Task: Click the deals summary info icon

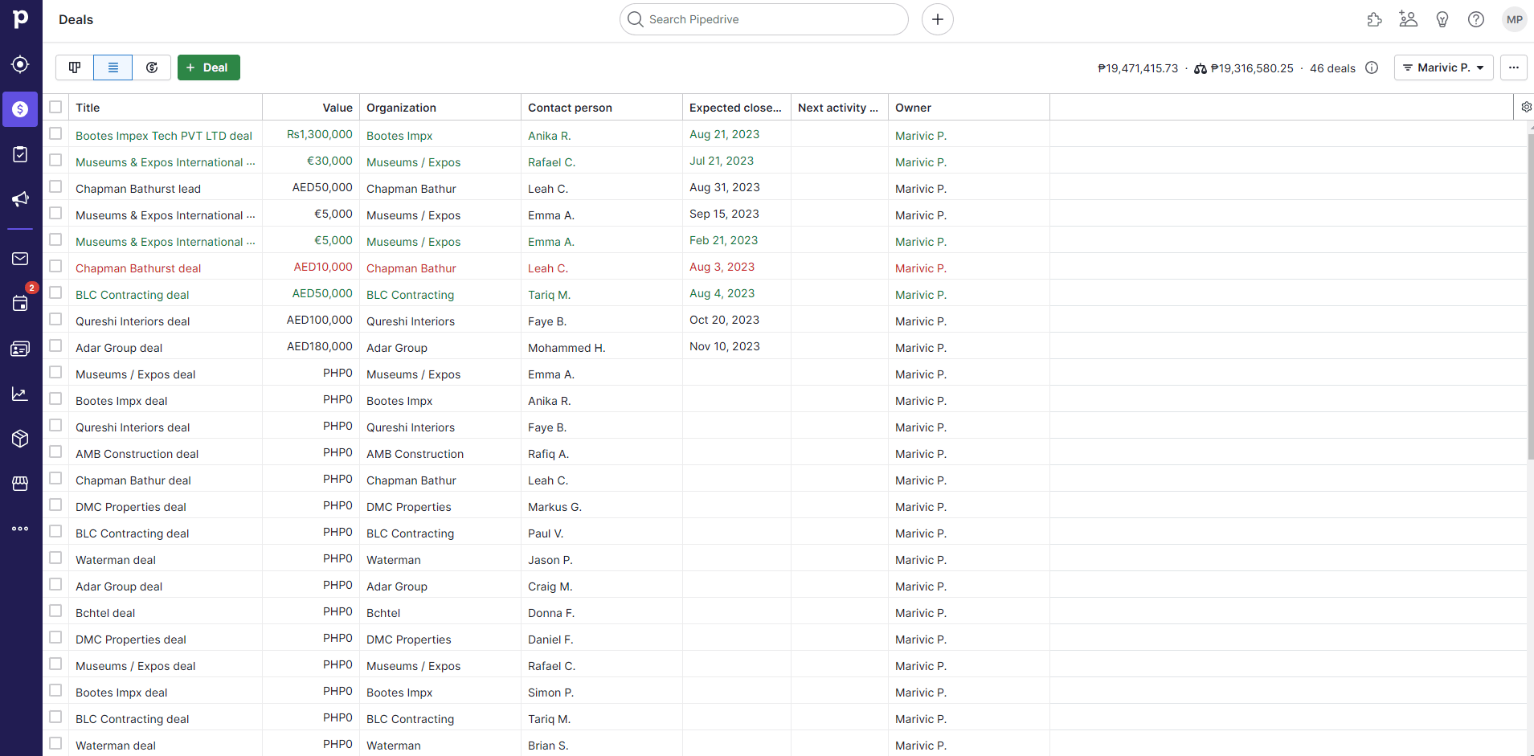Action: [1372, 67]
